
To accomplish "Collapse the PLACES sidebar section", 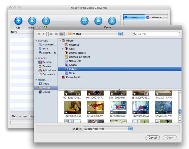I will coord(36,58).
